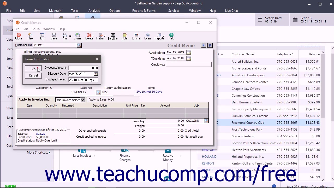Viewport: 334px width, 188px height.
Task: Click the Event toolbar icon
Action: pos(148,36)
